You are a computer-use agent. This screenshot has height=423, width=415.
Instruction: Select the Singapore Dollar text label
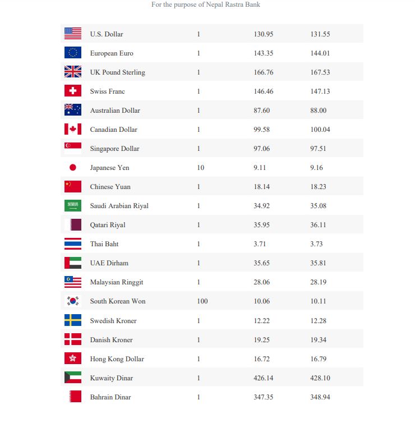pyautogui.click(x=114, y=149)
